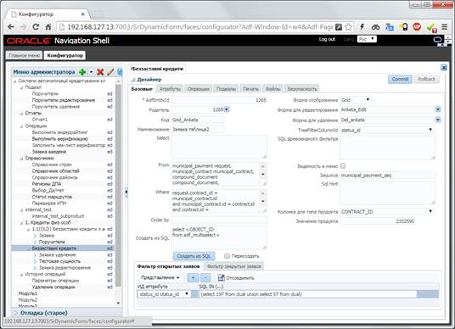Collapse the left panel using splitter arrow
The width and height of the screenshot is (455, 329).
tap(126, 192)
